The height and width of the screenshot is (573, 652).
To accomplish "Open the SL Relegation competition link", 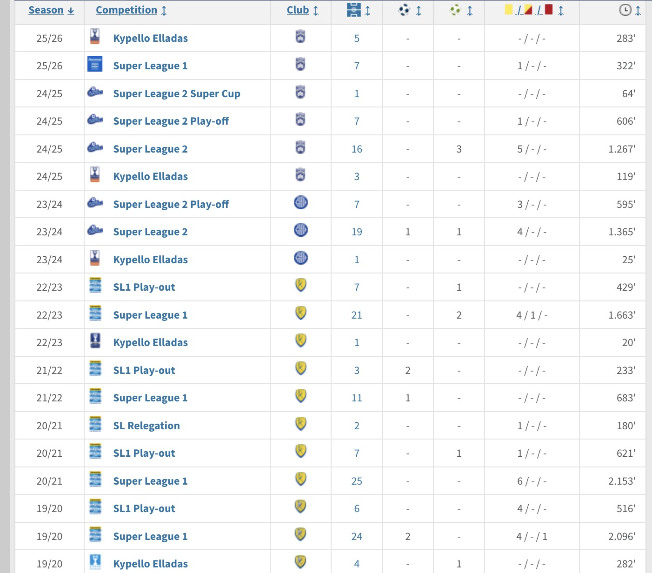I will 146,426.
